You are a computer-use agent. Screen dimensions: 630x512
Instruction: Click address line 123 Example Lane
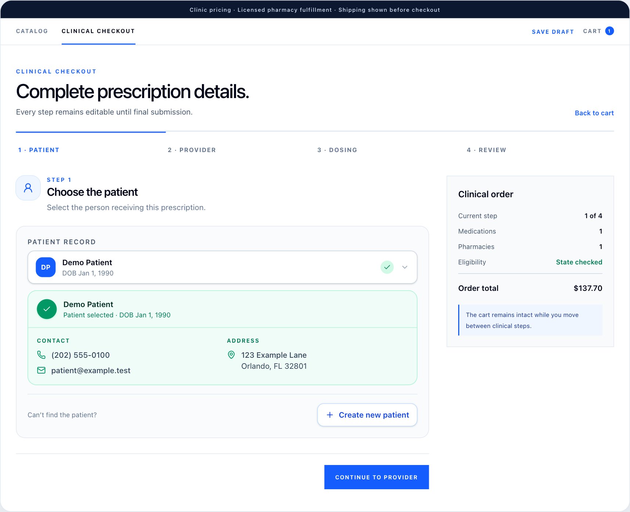[274, 355]
